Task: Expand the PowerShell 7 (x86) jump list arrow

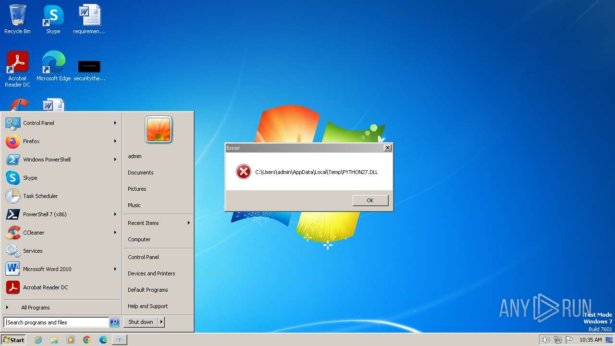Action: point(115,214)
